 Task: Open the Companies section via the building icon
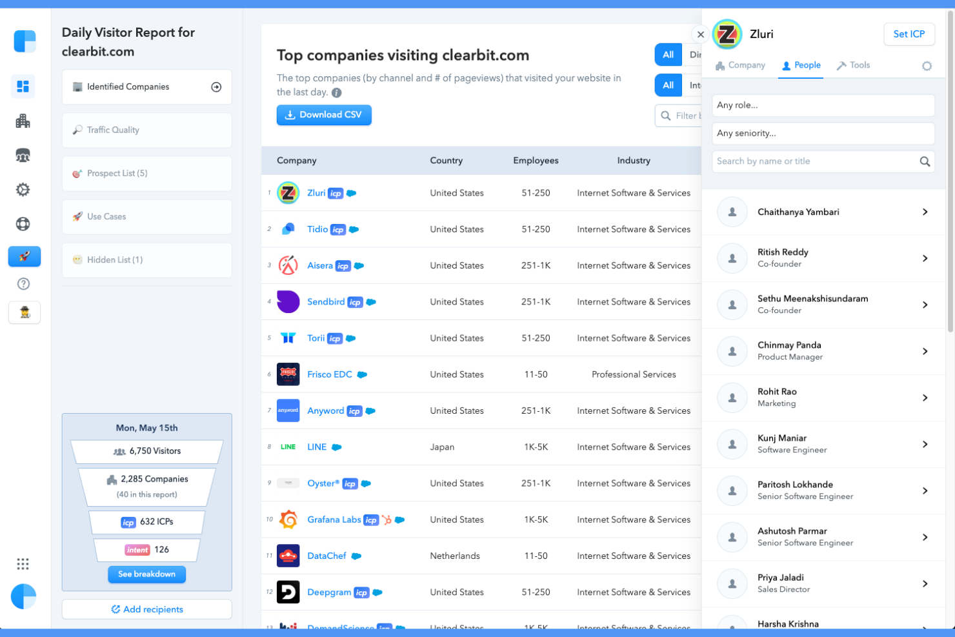tap(23, 121)
